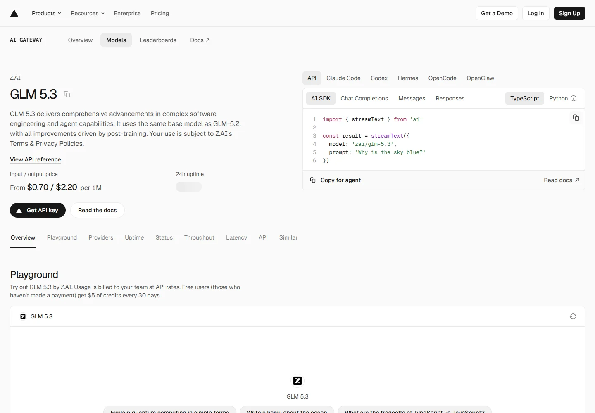Click Get API key button
The image size is (595, 413).
pos(38,210)
